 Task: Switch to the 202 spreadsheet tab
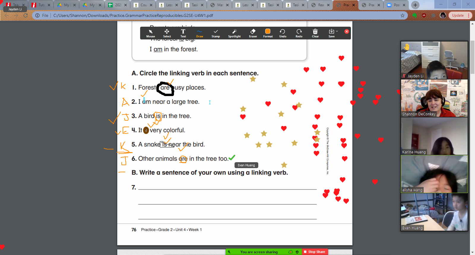click(118, 5)
